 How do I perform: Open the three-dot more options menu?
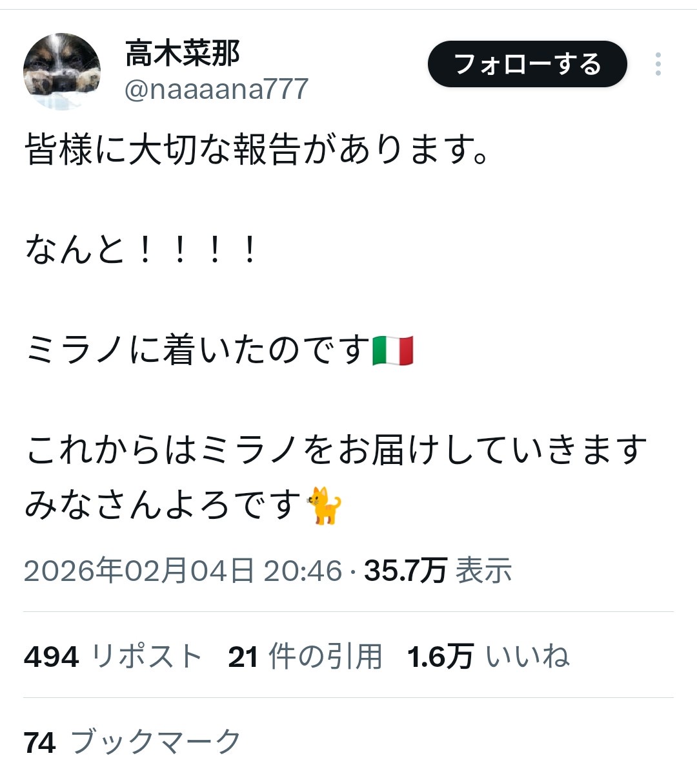coord(658,64)
